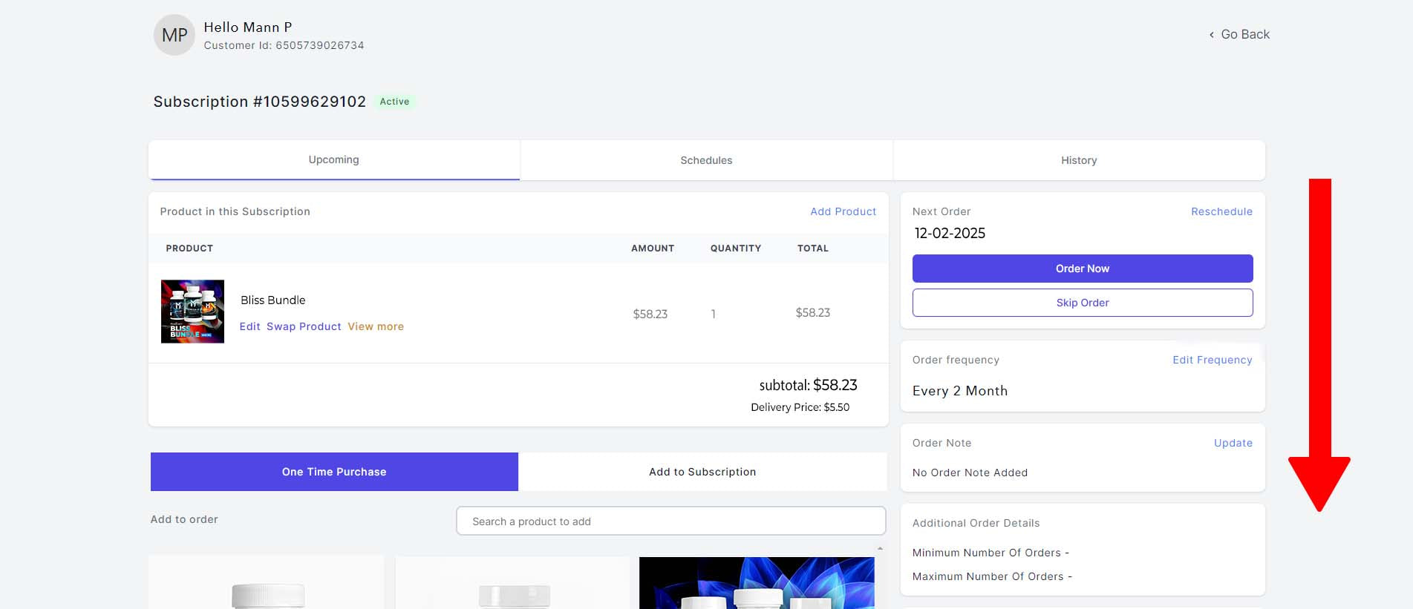Select One Time Purchase option
This screenshot has height=609, width=1413.
point(334,472)
